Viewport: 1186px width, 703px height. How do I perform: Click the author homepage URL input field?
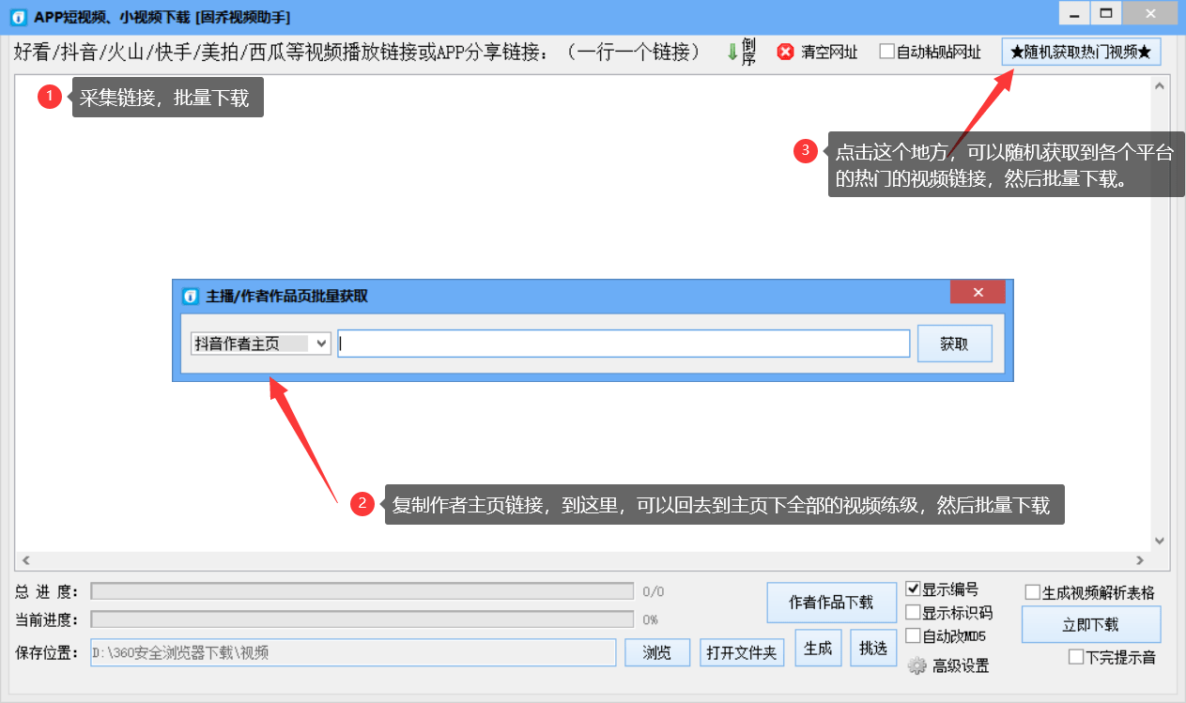coord(624,344)
